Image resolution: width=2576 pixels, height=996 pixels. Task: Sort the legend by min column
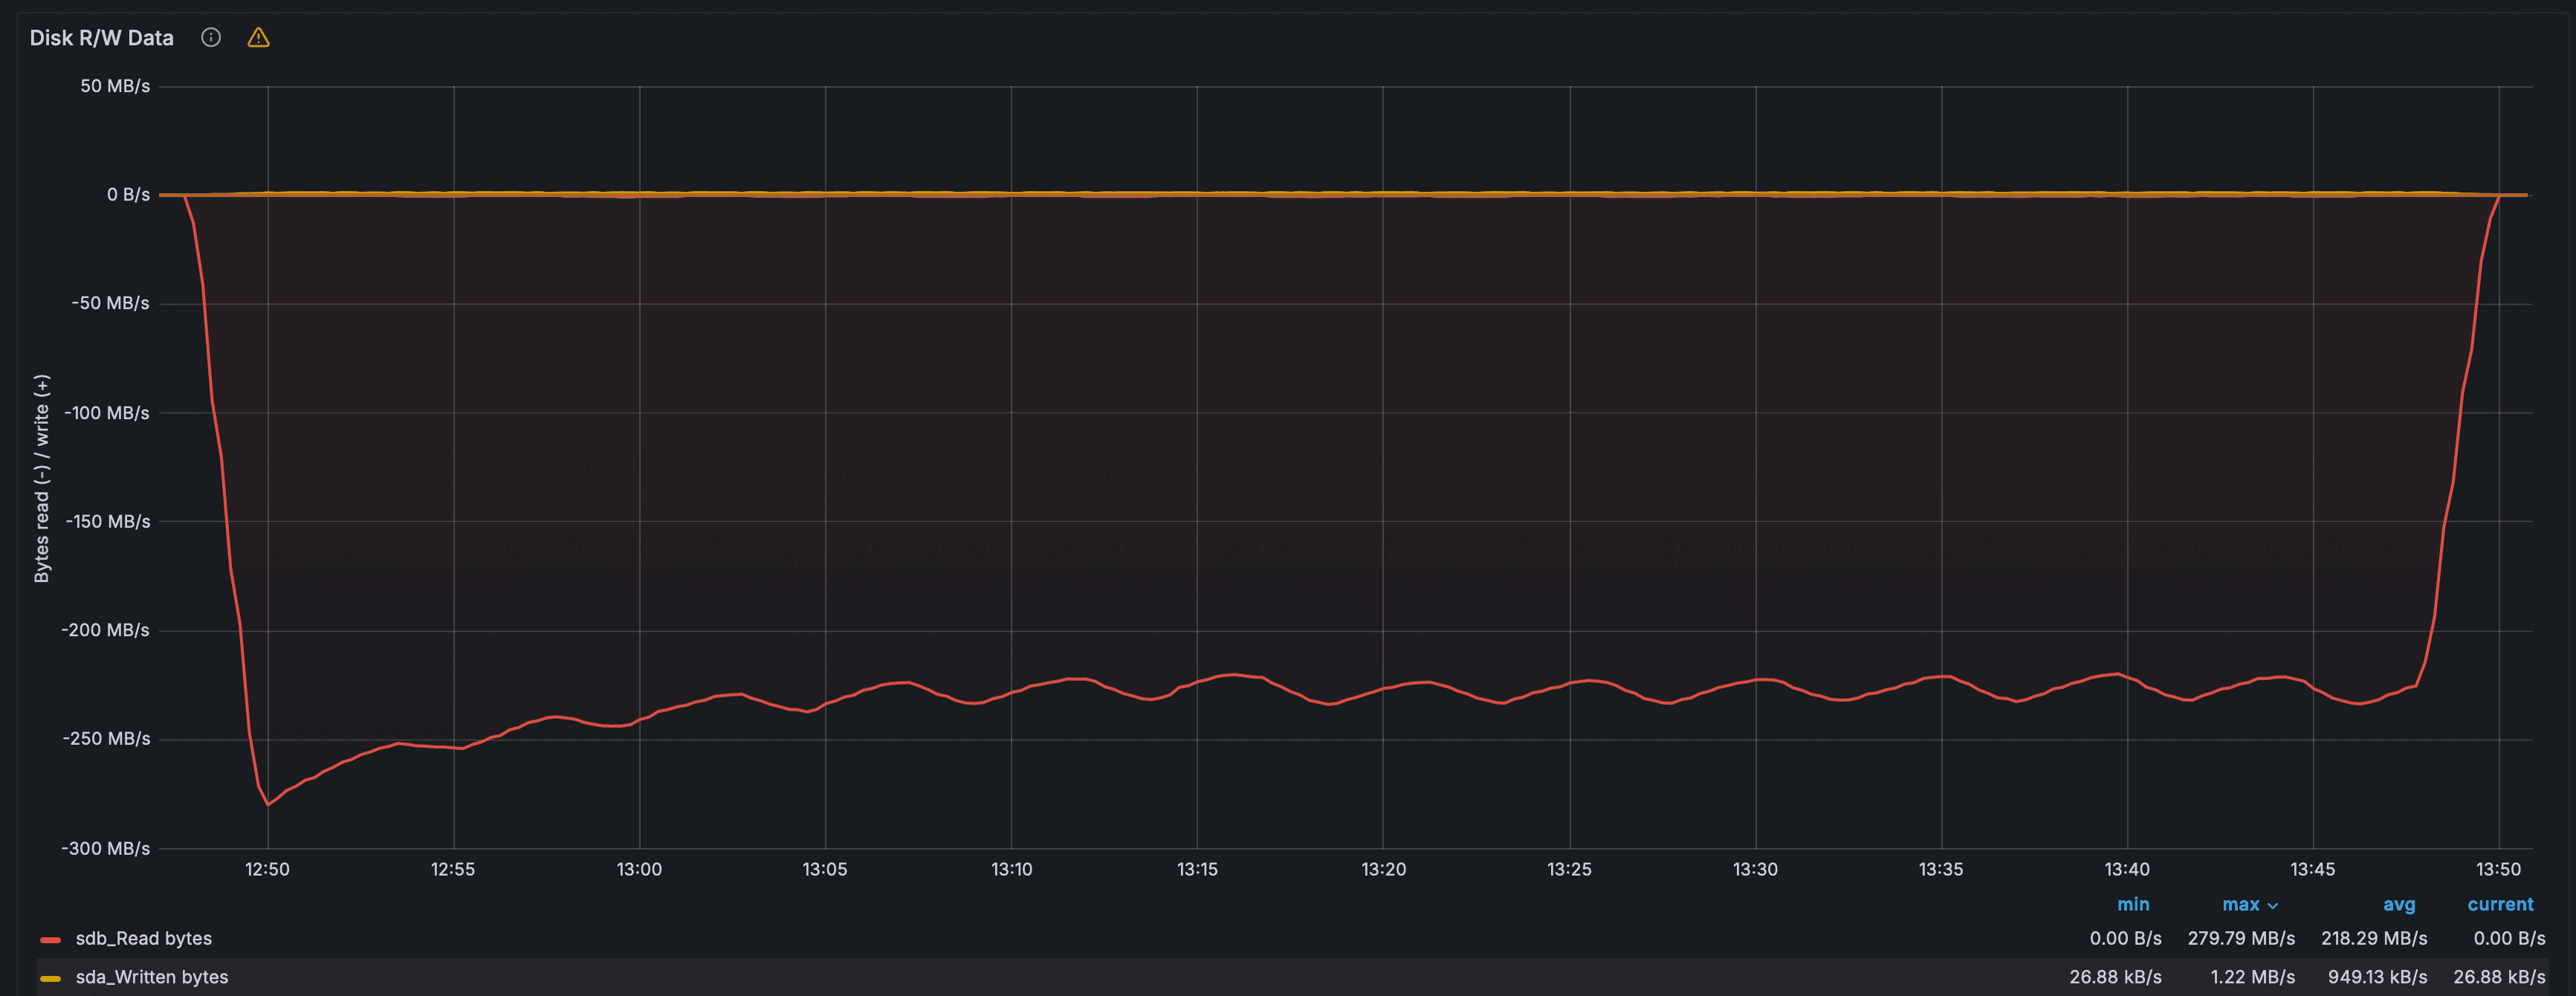(2132, 904)
